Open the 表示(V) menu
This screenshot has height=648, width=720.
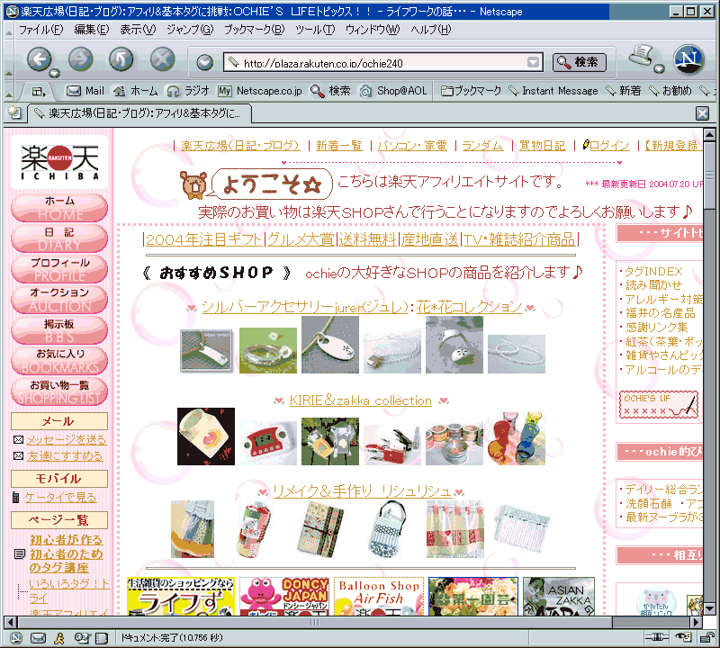(138, 30)
